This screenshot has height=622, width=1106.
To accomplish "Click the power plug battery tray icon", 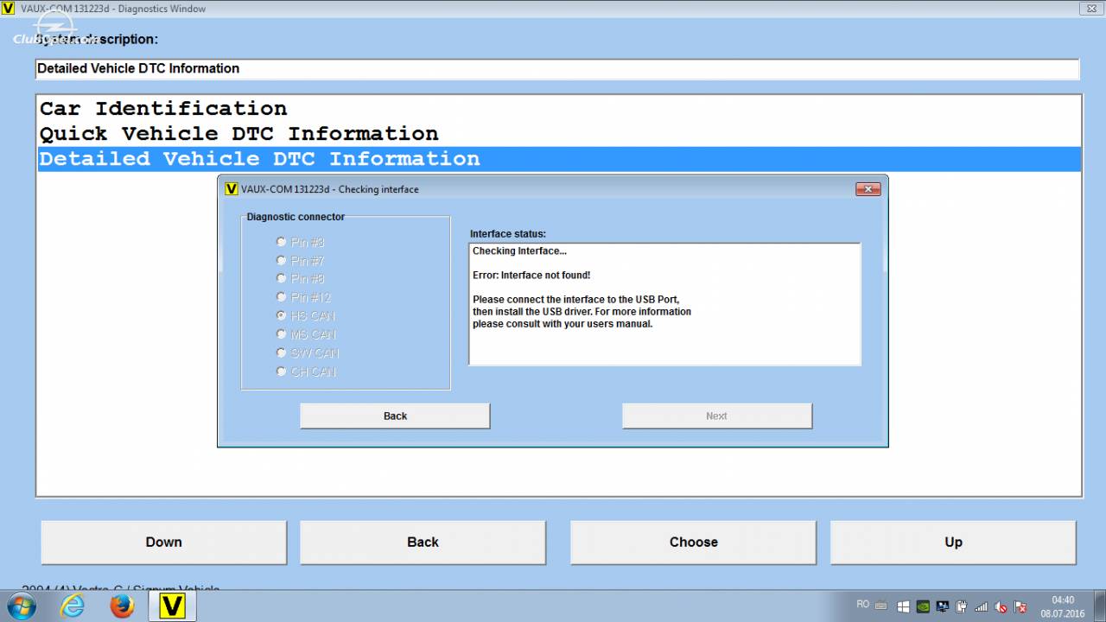I will click(962, 606).
